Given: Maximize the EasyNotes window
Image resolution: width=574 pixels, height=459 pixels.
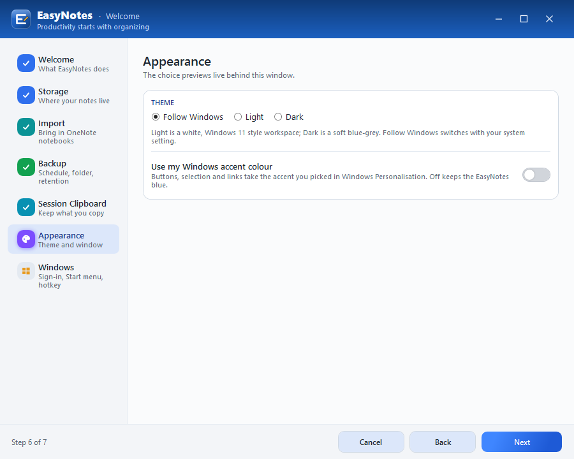Looking at the screenshot, I should [x=524, y=19].
